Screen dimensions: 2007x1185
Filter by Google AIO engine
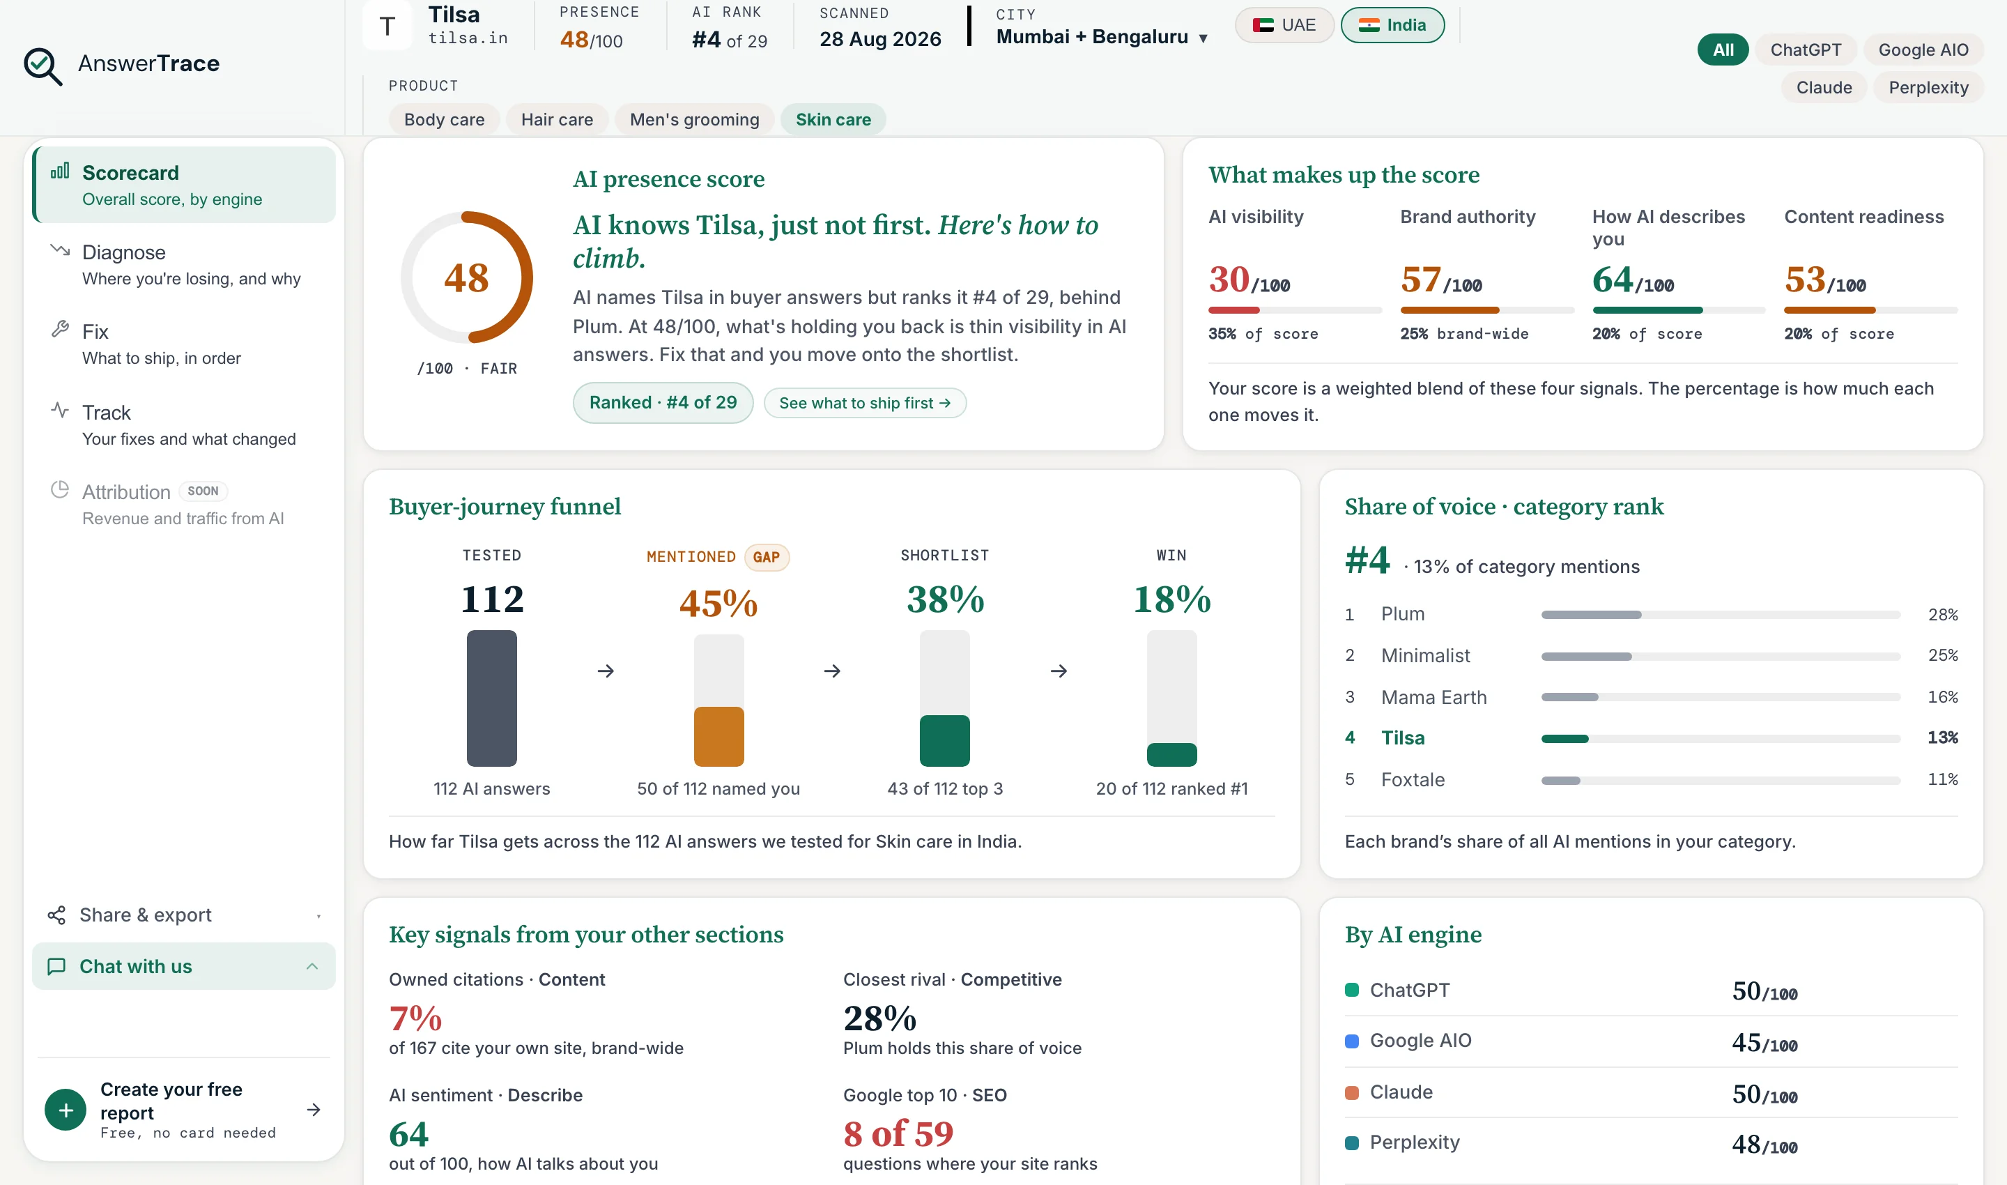pos(1923,49)
